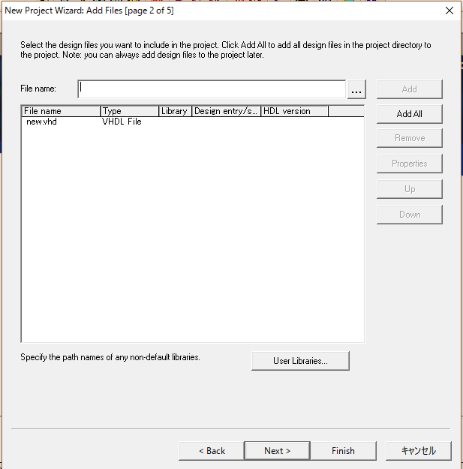Screen dimensions: 463x469
Task: Open file browser with the ellipsis button
Action: coord(356,89)
